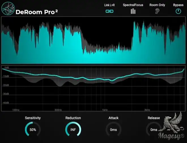This screenshot has width=187, height=143.
Task: Click the -20dB gridline label
Action: point(6,85)
